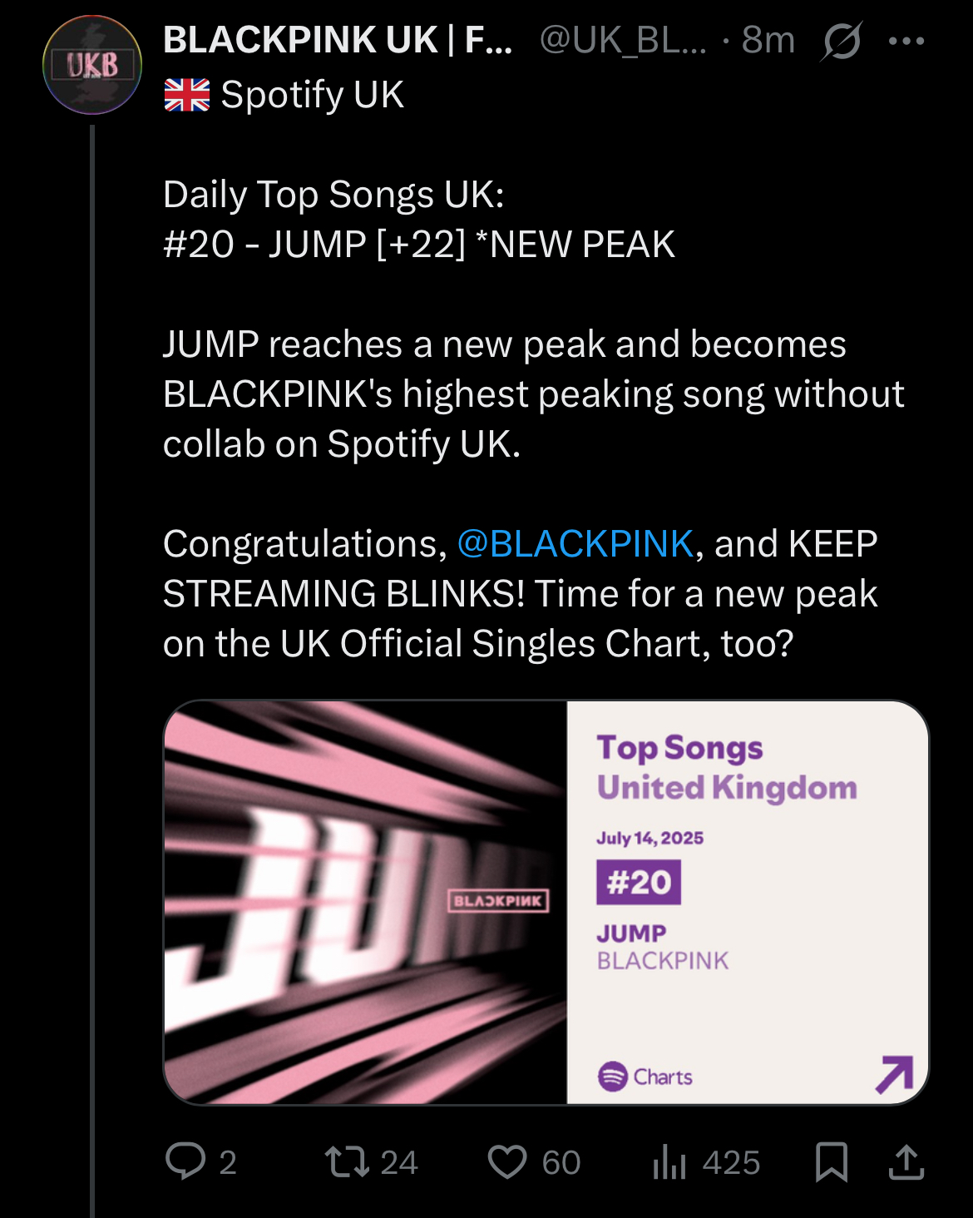Open the reply comment icon

[x=185, y=1161]
